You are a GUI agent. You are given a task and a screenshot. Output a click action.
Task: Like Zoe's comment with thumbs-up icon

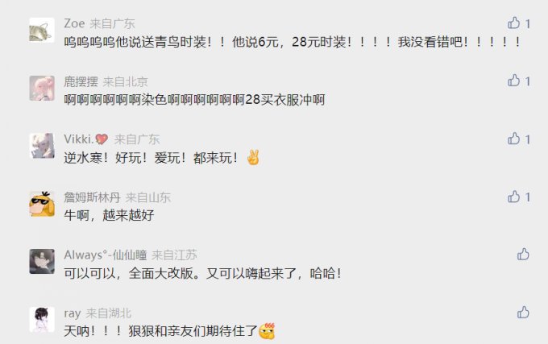(x=514, y=23)
